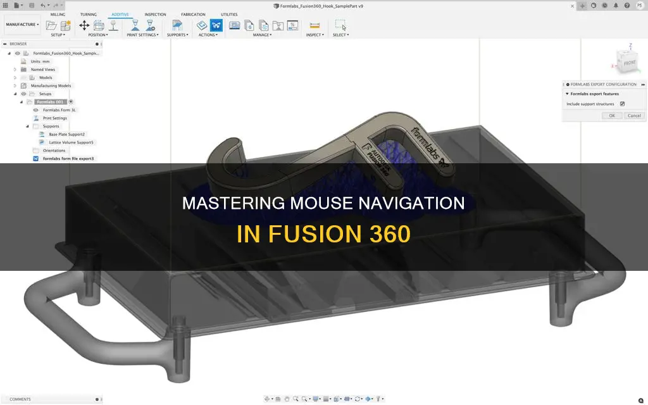
Task: Open the Position dropdown menu
Action: tap(98, 35)
